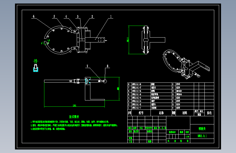Click balloon number 1 in the top view
Image resolution: width=236 pixels, height=153 pixels.
(x=111, y=16)
